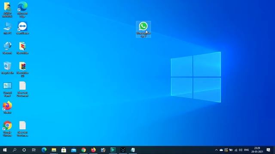Select the Microsoft Edge desktop shortcut
This screenshot has height=154, width=275.
[22, 9]
